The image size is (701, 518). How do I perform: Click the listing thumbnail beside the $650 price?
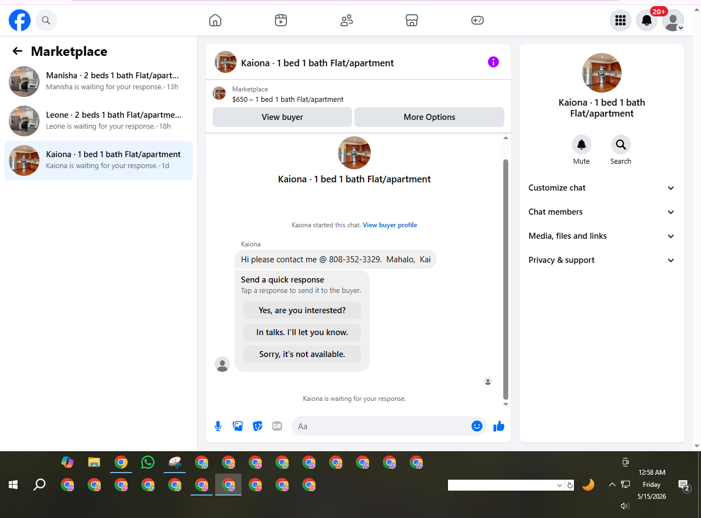[x=219, y=93]
